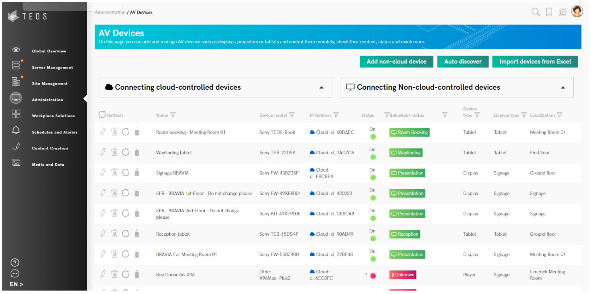Image resolution: width=591 pixels, height=294 pixels.
Task: Reboot the Signage BRAVIA device
Action: click(x=126, y=173)
